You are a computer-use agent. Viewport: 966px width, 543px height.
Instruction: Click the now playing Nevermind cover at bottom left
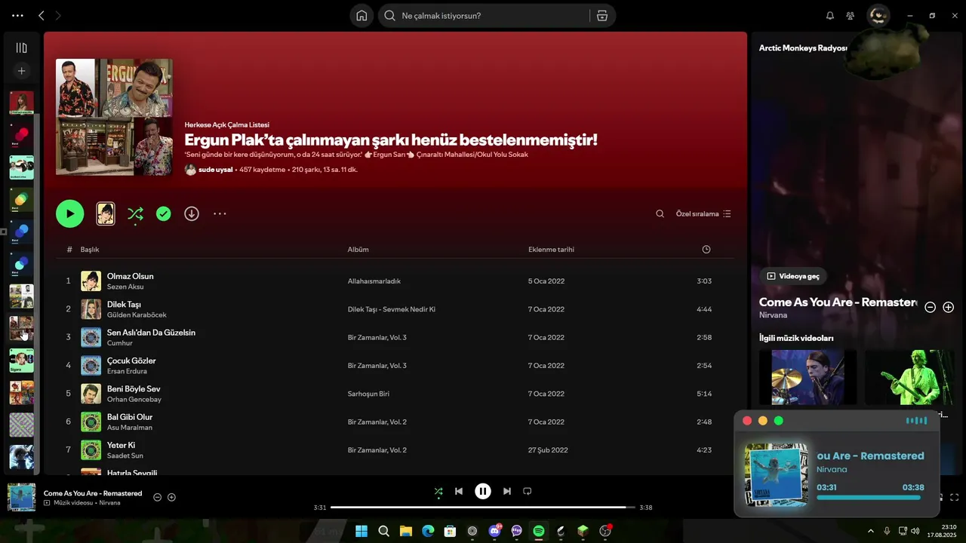coord(21,498)
